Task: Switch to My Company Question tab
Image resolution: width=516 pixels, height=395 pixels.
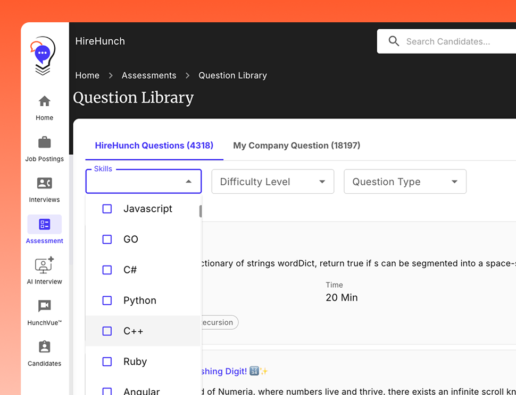Action: [x=296, y=145]
